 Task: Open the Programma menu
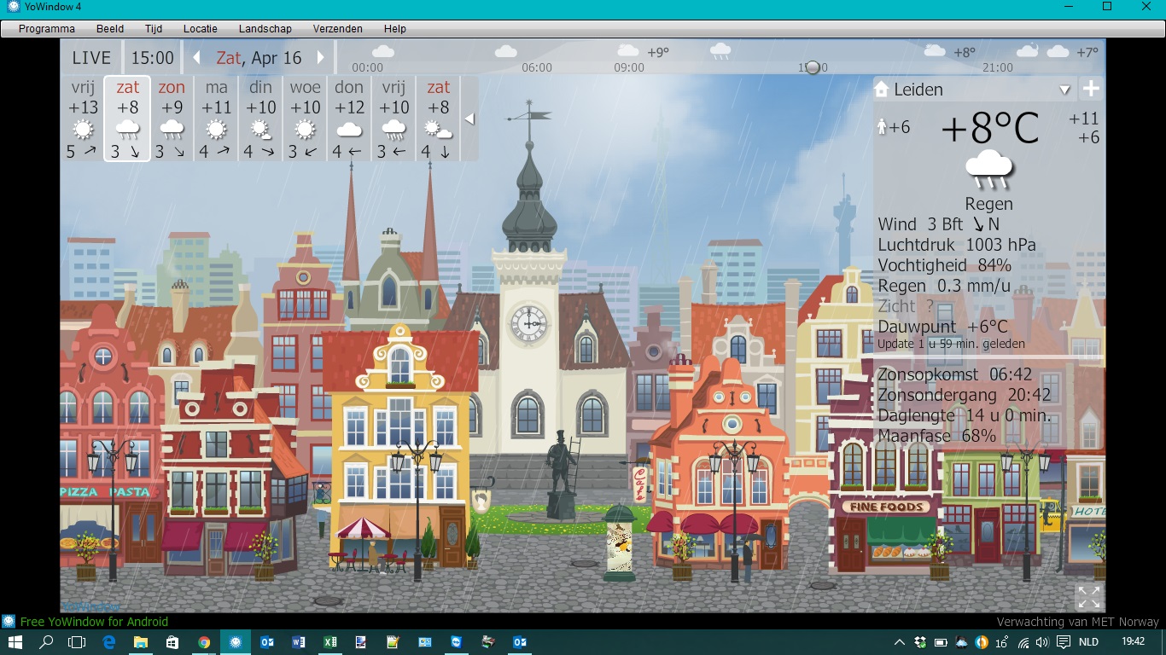[x=47, y=28]
